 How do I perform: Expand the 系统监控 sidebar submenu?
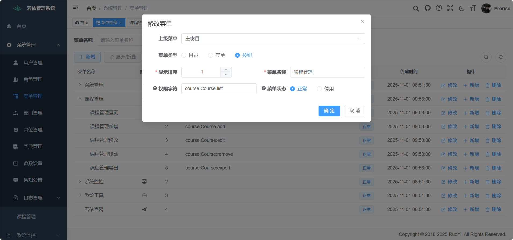(x=33, y=235)
